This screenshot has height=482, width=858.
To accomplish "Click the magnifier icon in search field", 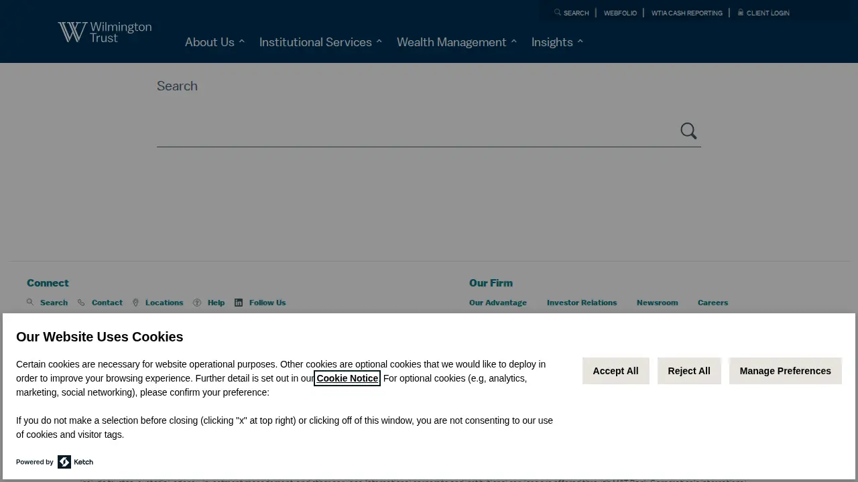I will [x=688, y=131].
